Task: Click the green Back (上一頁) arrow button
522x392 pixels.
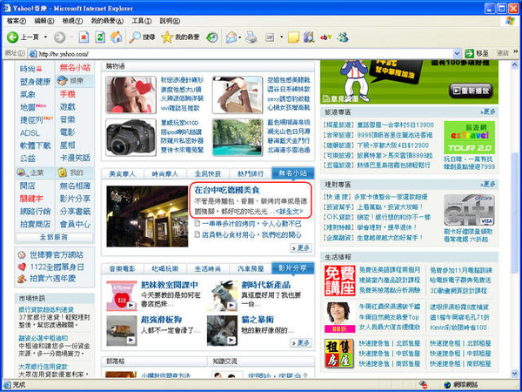Action: pyautogui.click(x=13, y=37)
